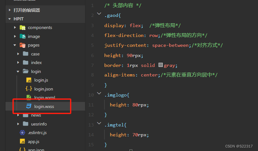Click the 元素在垂直方向居中 comment

[x=189, y=75]
